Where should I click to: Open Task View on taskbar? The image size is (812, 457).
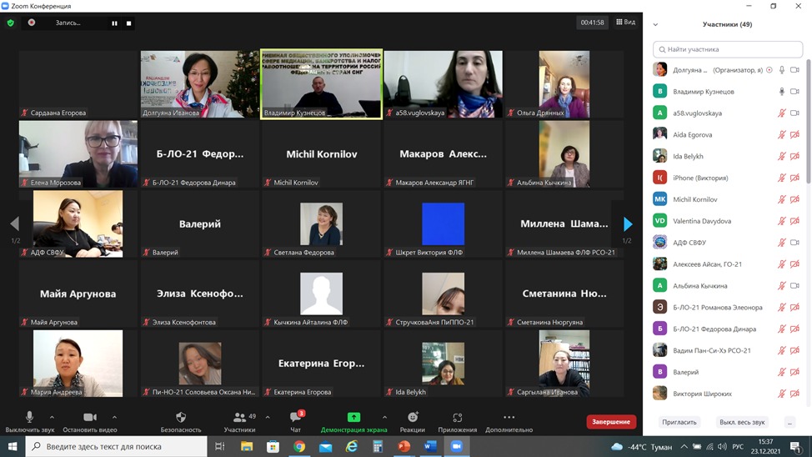pyautogui.click(x=219, y=446)
